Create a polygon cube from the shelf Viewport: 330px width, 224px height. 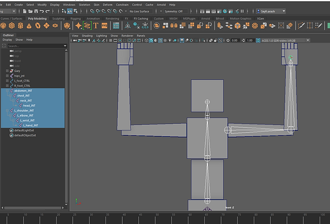coord(12,26)
